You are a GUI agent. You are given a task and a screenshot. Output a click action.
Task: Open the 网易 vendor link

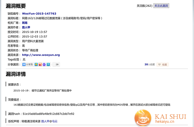click(x=25, y=23)
